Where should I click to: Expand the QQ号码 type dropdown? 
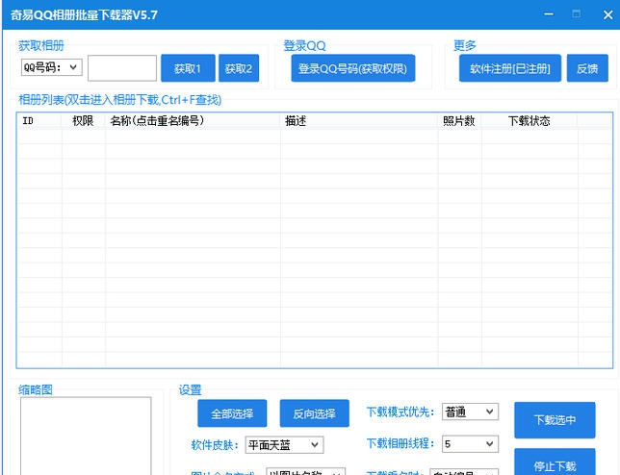click(x=74, y=67)
